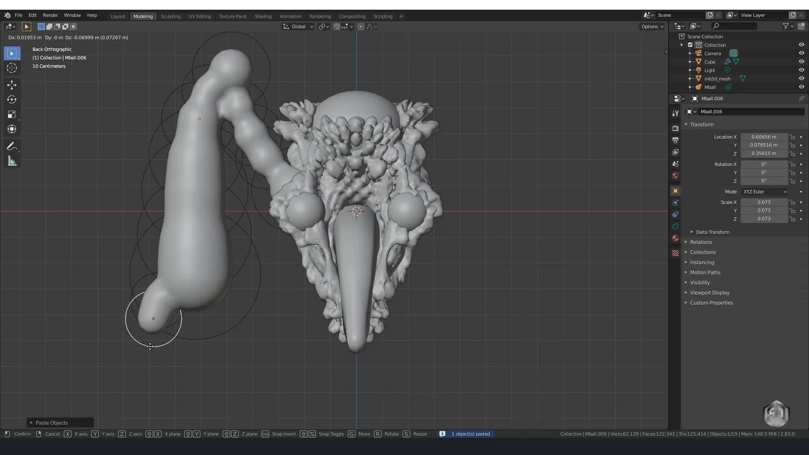Open the Window menu
Image resolution: width=809 pixels, height=455 pixels.
tap(72, 15)
